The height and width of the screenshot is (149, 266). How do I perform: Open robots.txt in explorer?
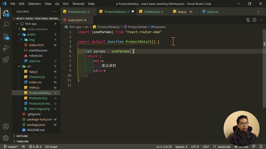pos(36,55)
